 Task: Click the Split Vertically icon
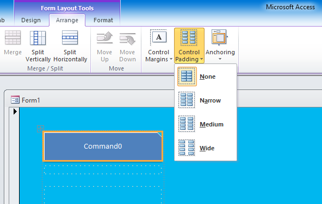pyautogui.click(x=38, y=37)
